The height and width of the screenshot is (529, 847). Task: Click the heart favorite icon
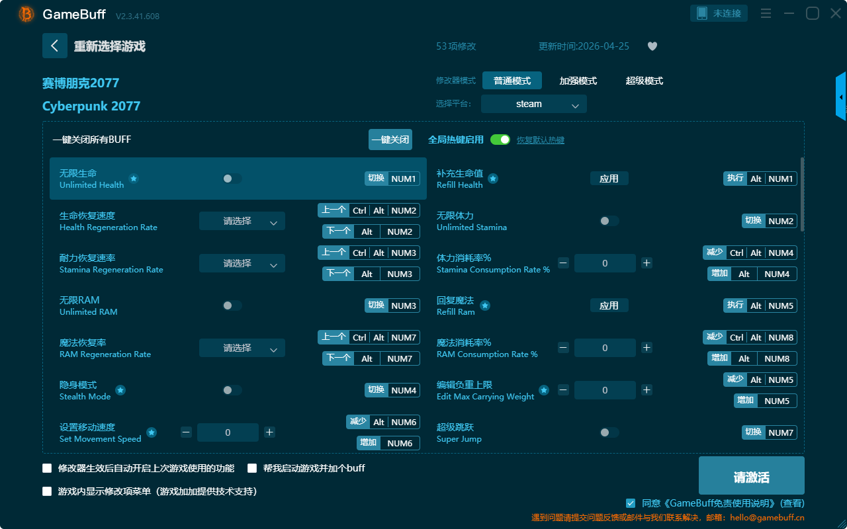click(x=652, y=46)
